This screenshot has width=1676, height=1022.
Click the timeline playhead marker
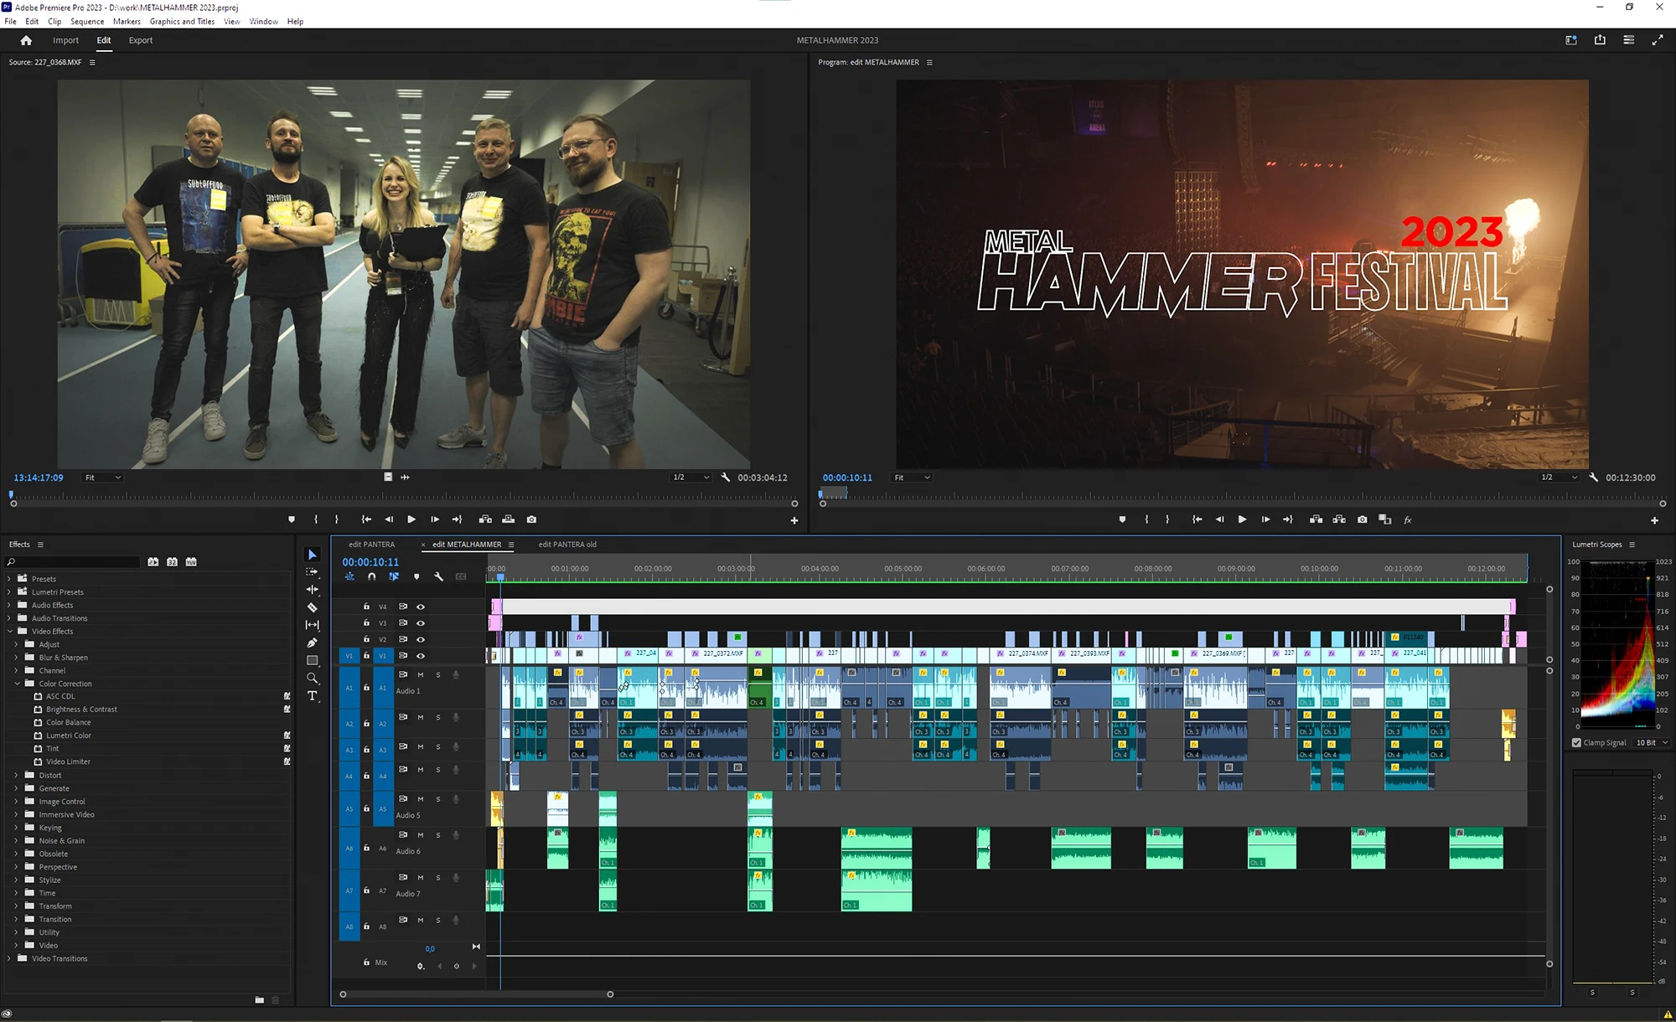coord(500,576)
